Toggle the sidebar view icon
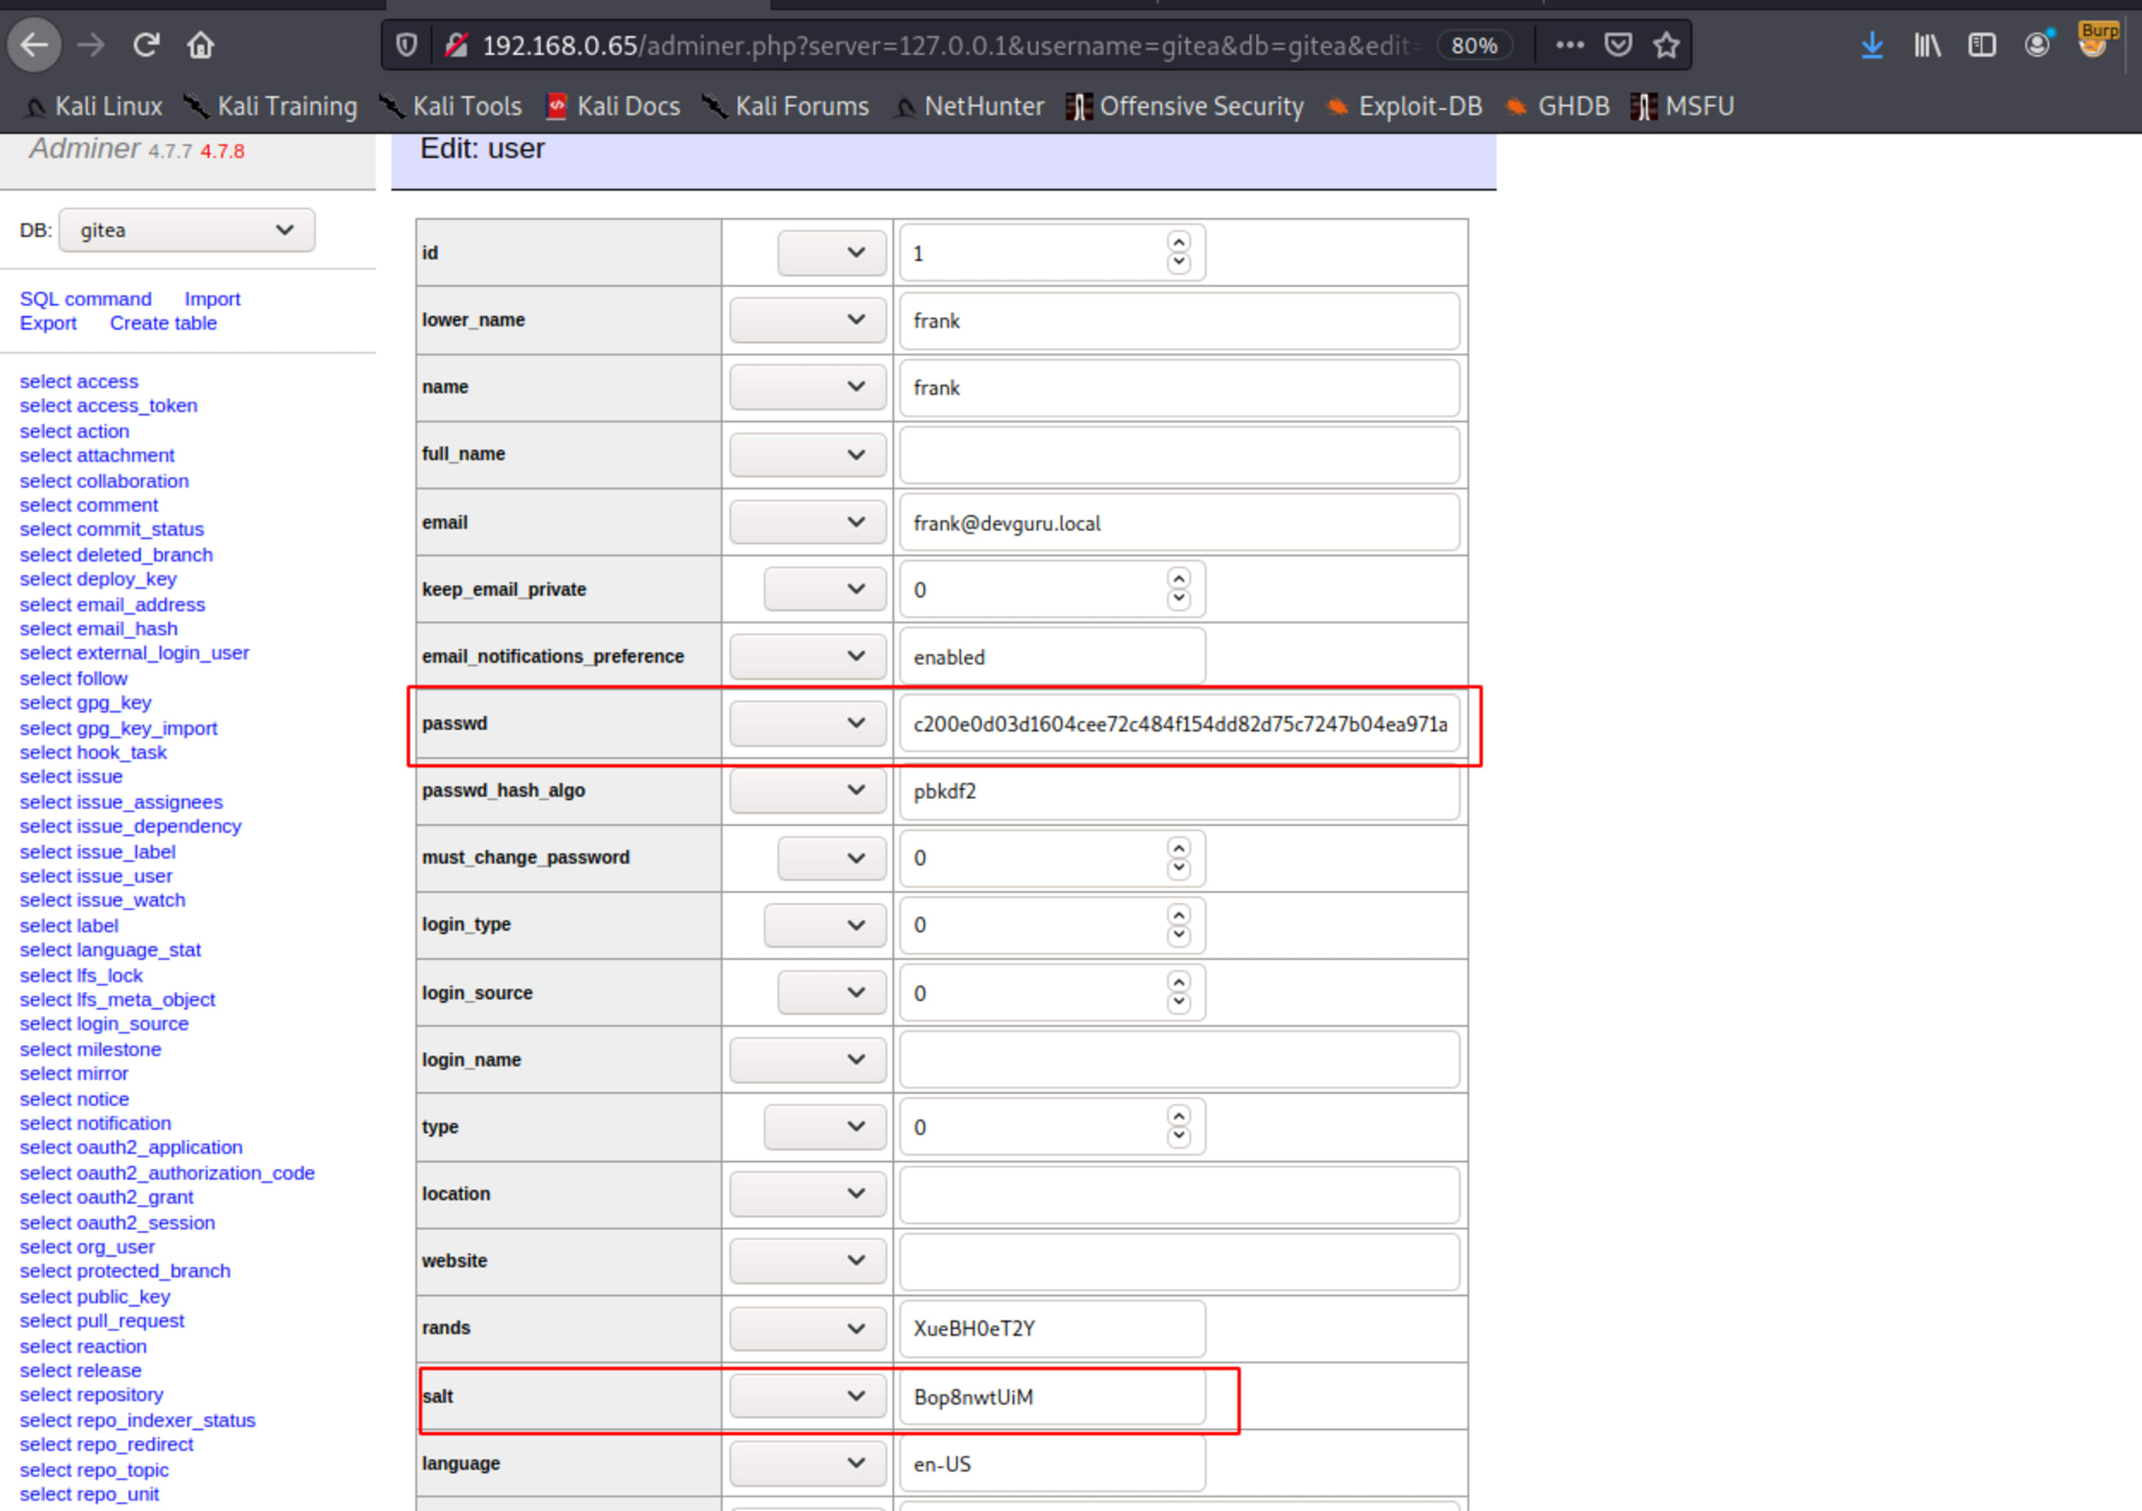Screen dimensions: 2142x1511 1981,45
